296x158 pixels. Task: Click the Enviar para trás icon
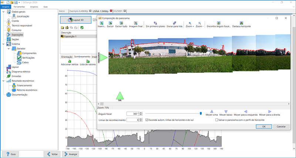(175, 23)
